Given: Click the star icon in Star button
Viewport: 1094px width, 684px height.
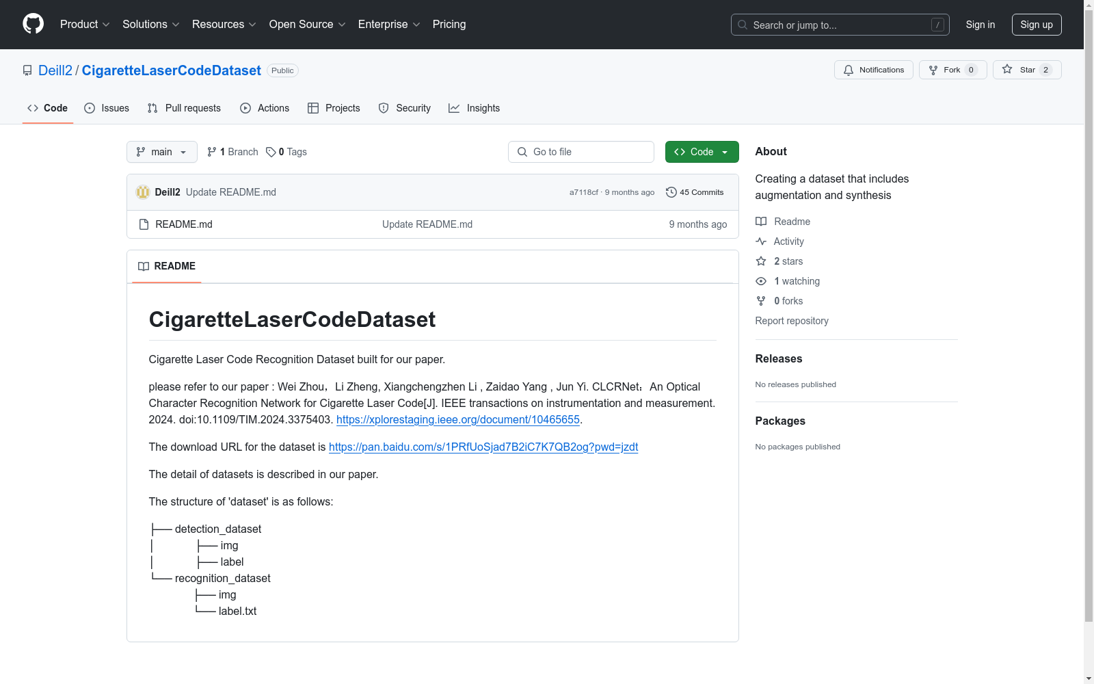Looking at the screenshot, I should tap(1007, 69).
